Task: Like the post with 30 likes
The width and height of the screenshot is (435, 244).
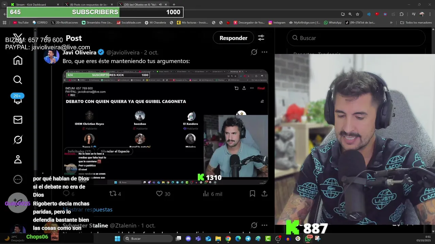Action: [163, 194]
